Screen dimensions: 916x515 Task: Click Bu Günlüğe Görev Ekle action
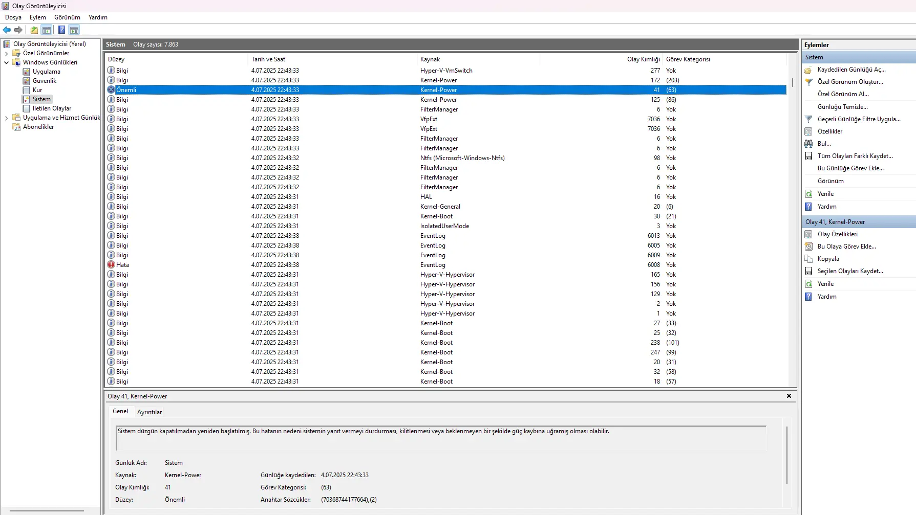[850, 168]
